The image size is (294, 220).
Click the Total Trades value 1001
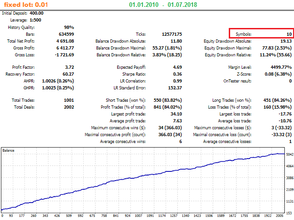(x=69, y=100)
